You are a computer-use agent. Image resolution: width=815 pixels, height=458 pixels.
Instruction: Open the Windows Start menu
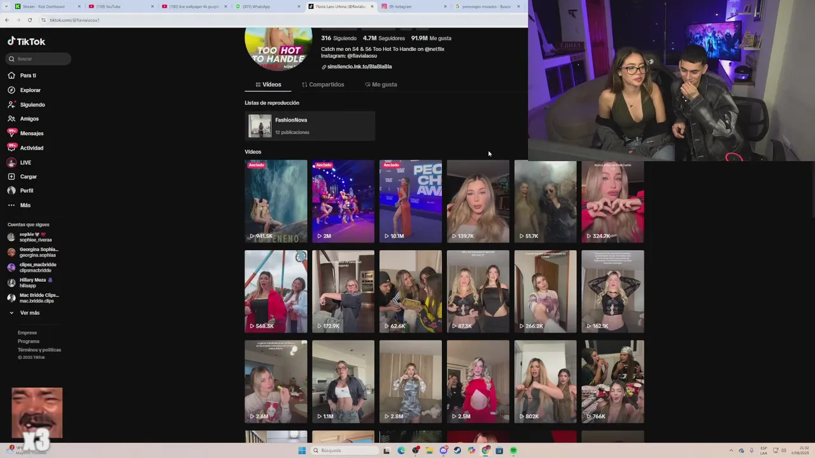coord(302,450)
